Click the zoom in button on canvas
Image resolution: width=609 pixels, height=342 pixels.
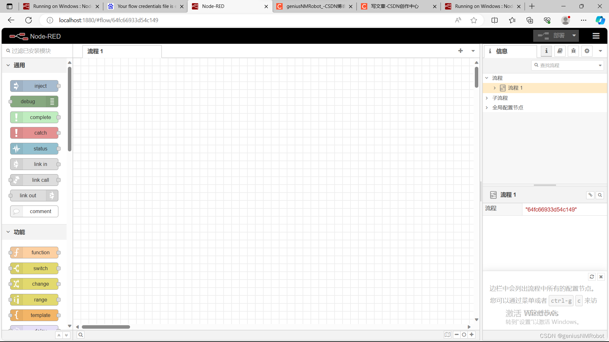pos(471,334)
